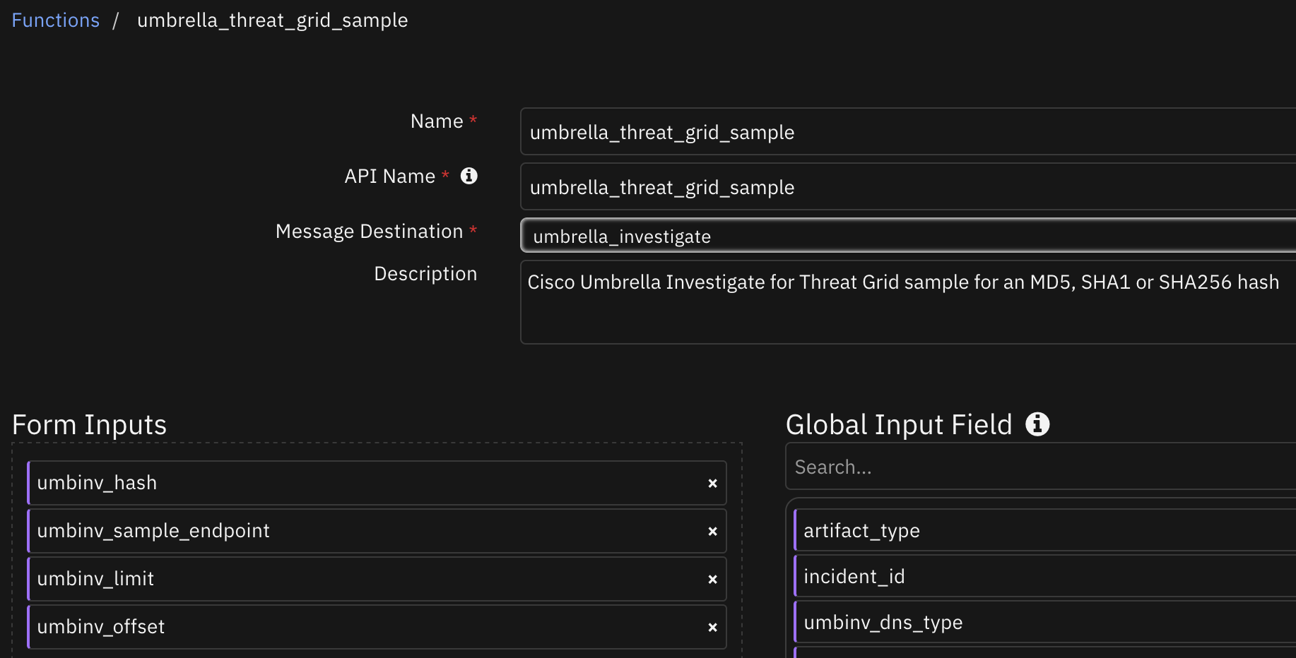Click into the Description text area
Viewport: 1296px width, 658px height.
click(908, 302)
